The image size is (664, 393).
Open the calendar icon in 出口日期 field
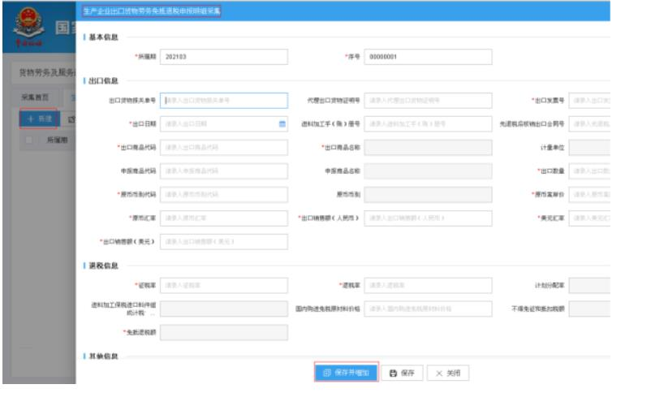tap(282, 124)
